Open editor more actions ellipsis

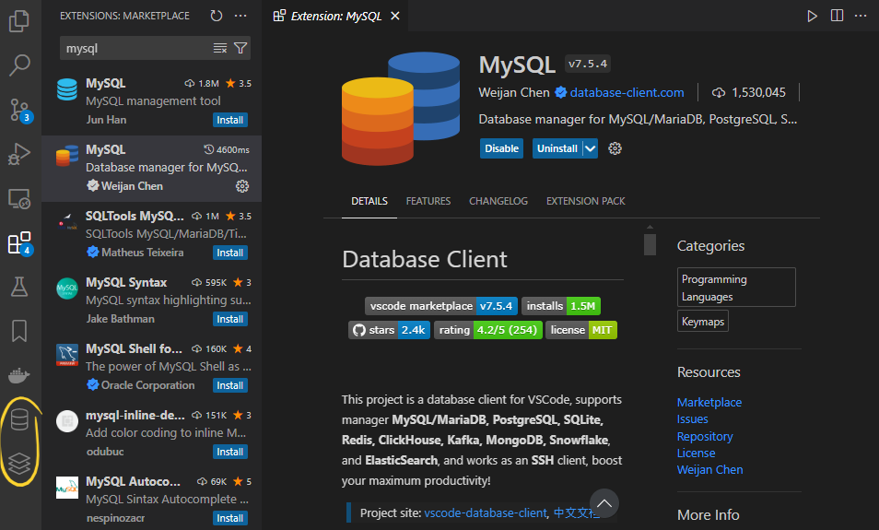861,16
